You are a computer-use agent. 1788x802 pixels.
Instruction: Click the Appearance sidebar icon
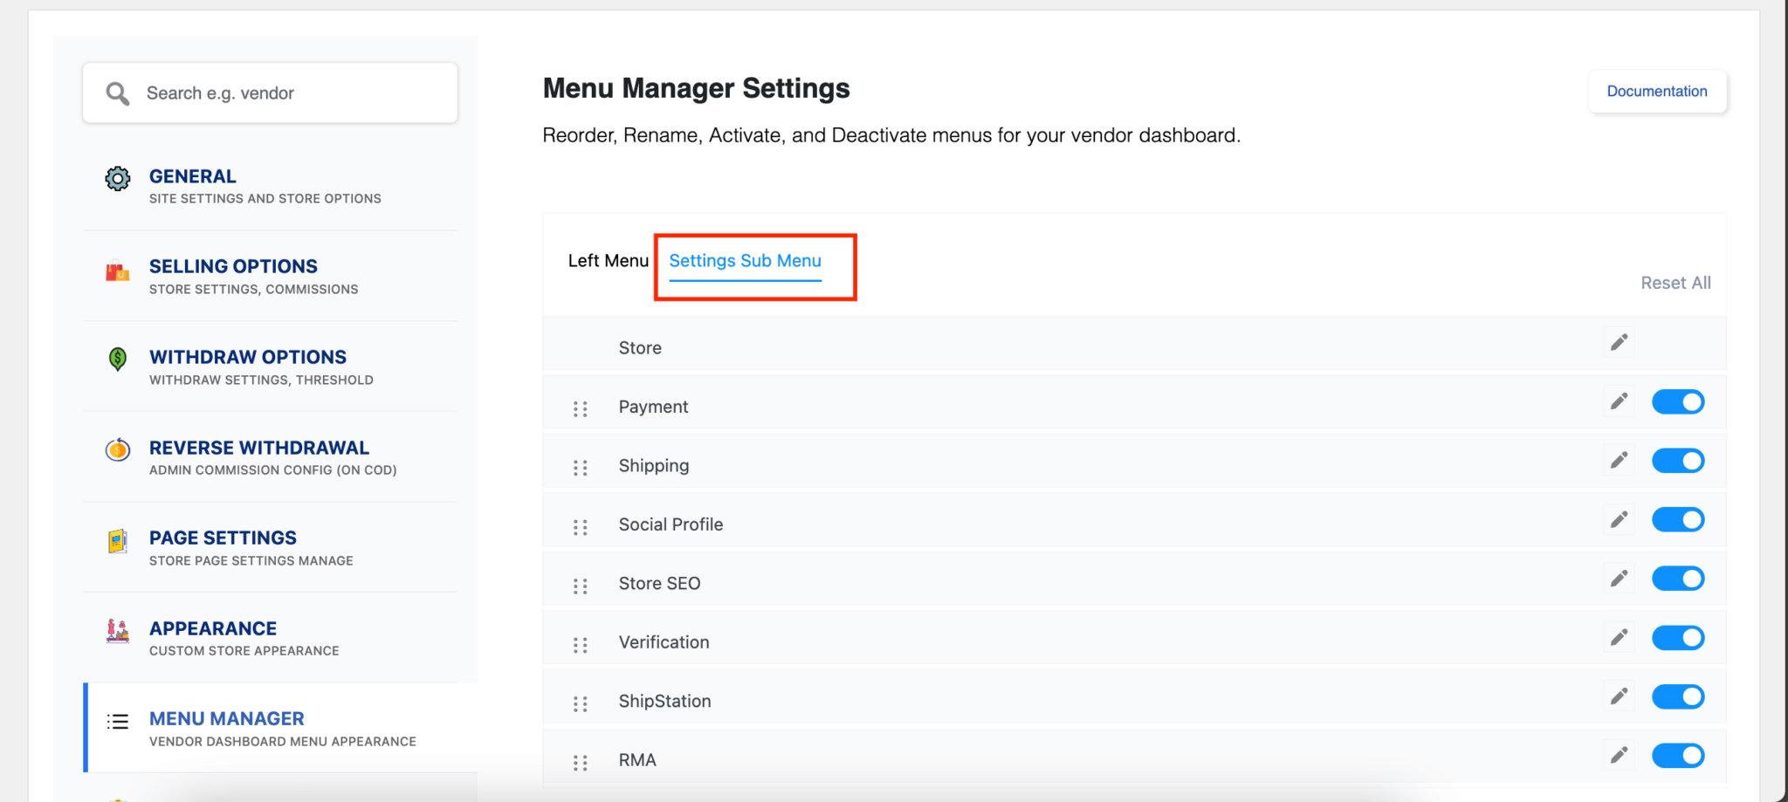(x=117, y=630)
